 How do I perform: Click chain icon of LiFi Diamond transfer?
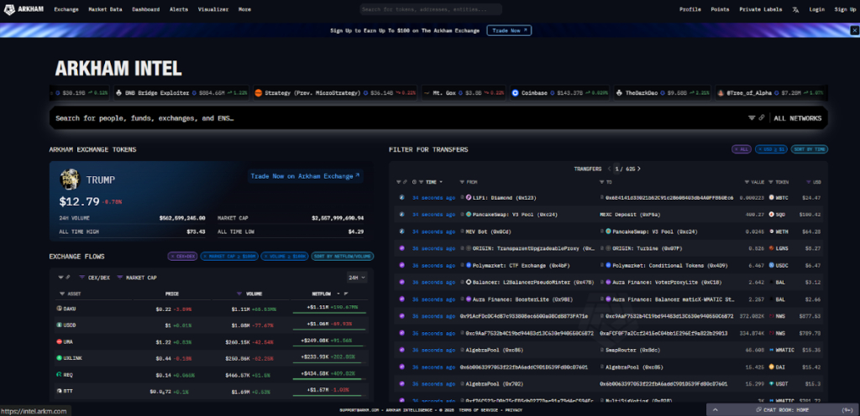click(401, 197)
